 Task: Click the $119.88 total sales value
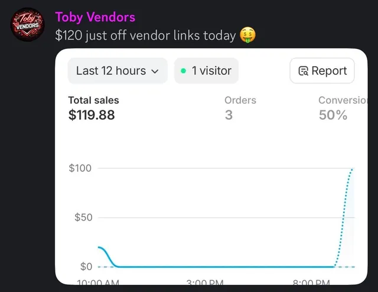tap(92, 115)
